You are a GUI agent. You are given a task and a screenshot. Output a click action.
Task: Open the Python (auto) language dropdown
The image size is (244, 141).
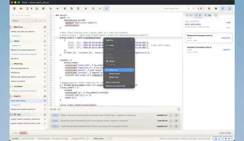point(102,138)
